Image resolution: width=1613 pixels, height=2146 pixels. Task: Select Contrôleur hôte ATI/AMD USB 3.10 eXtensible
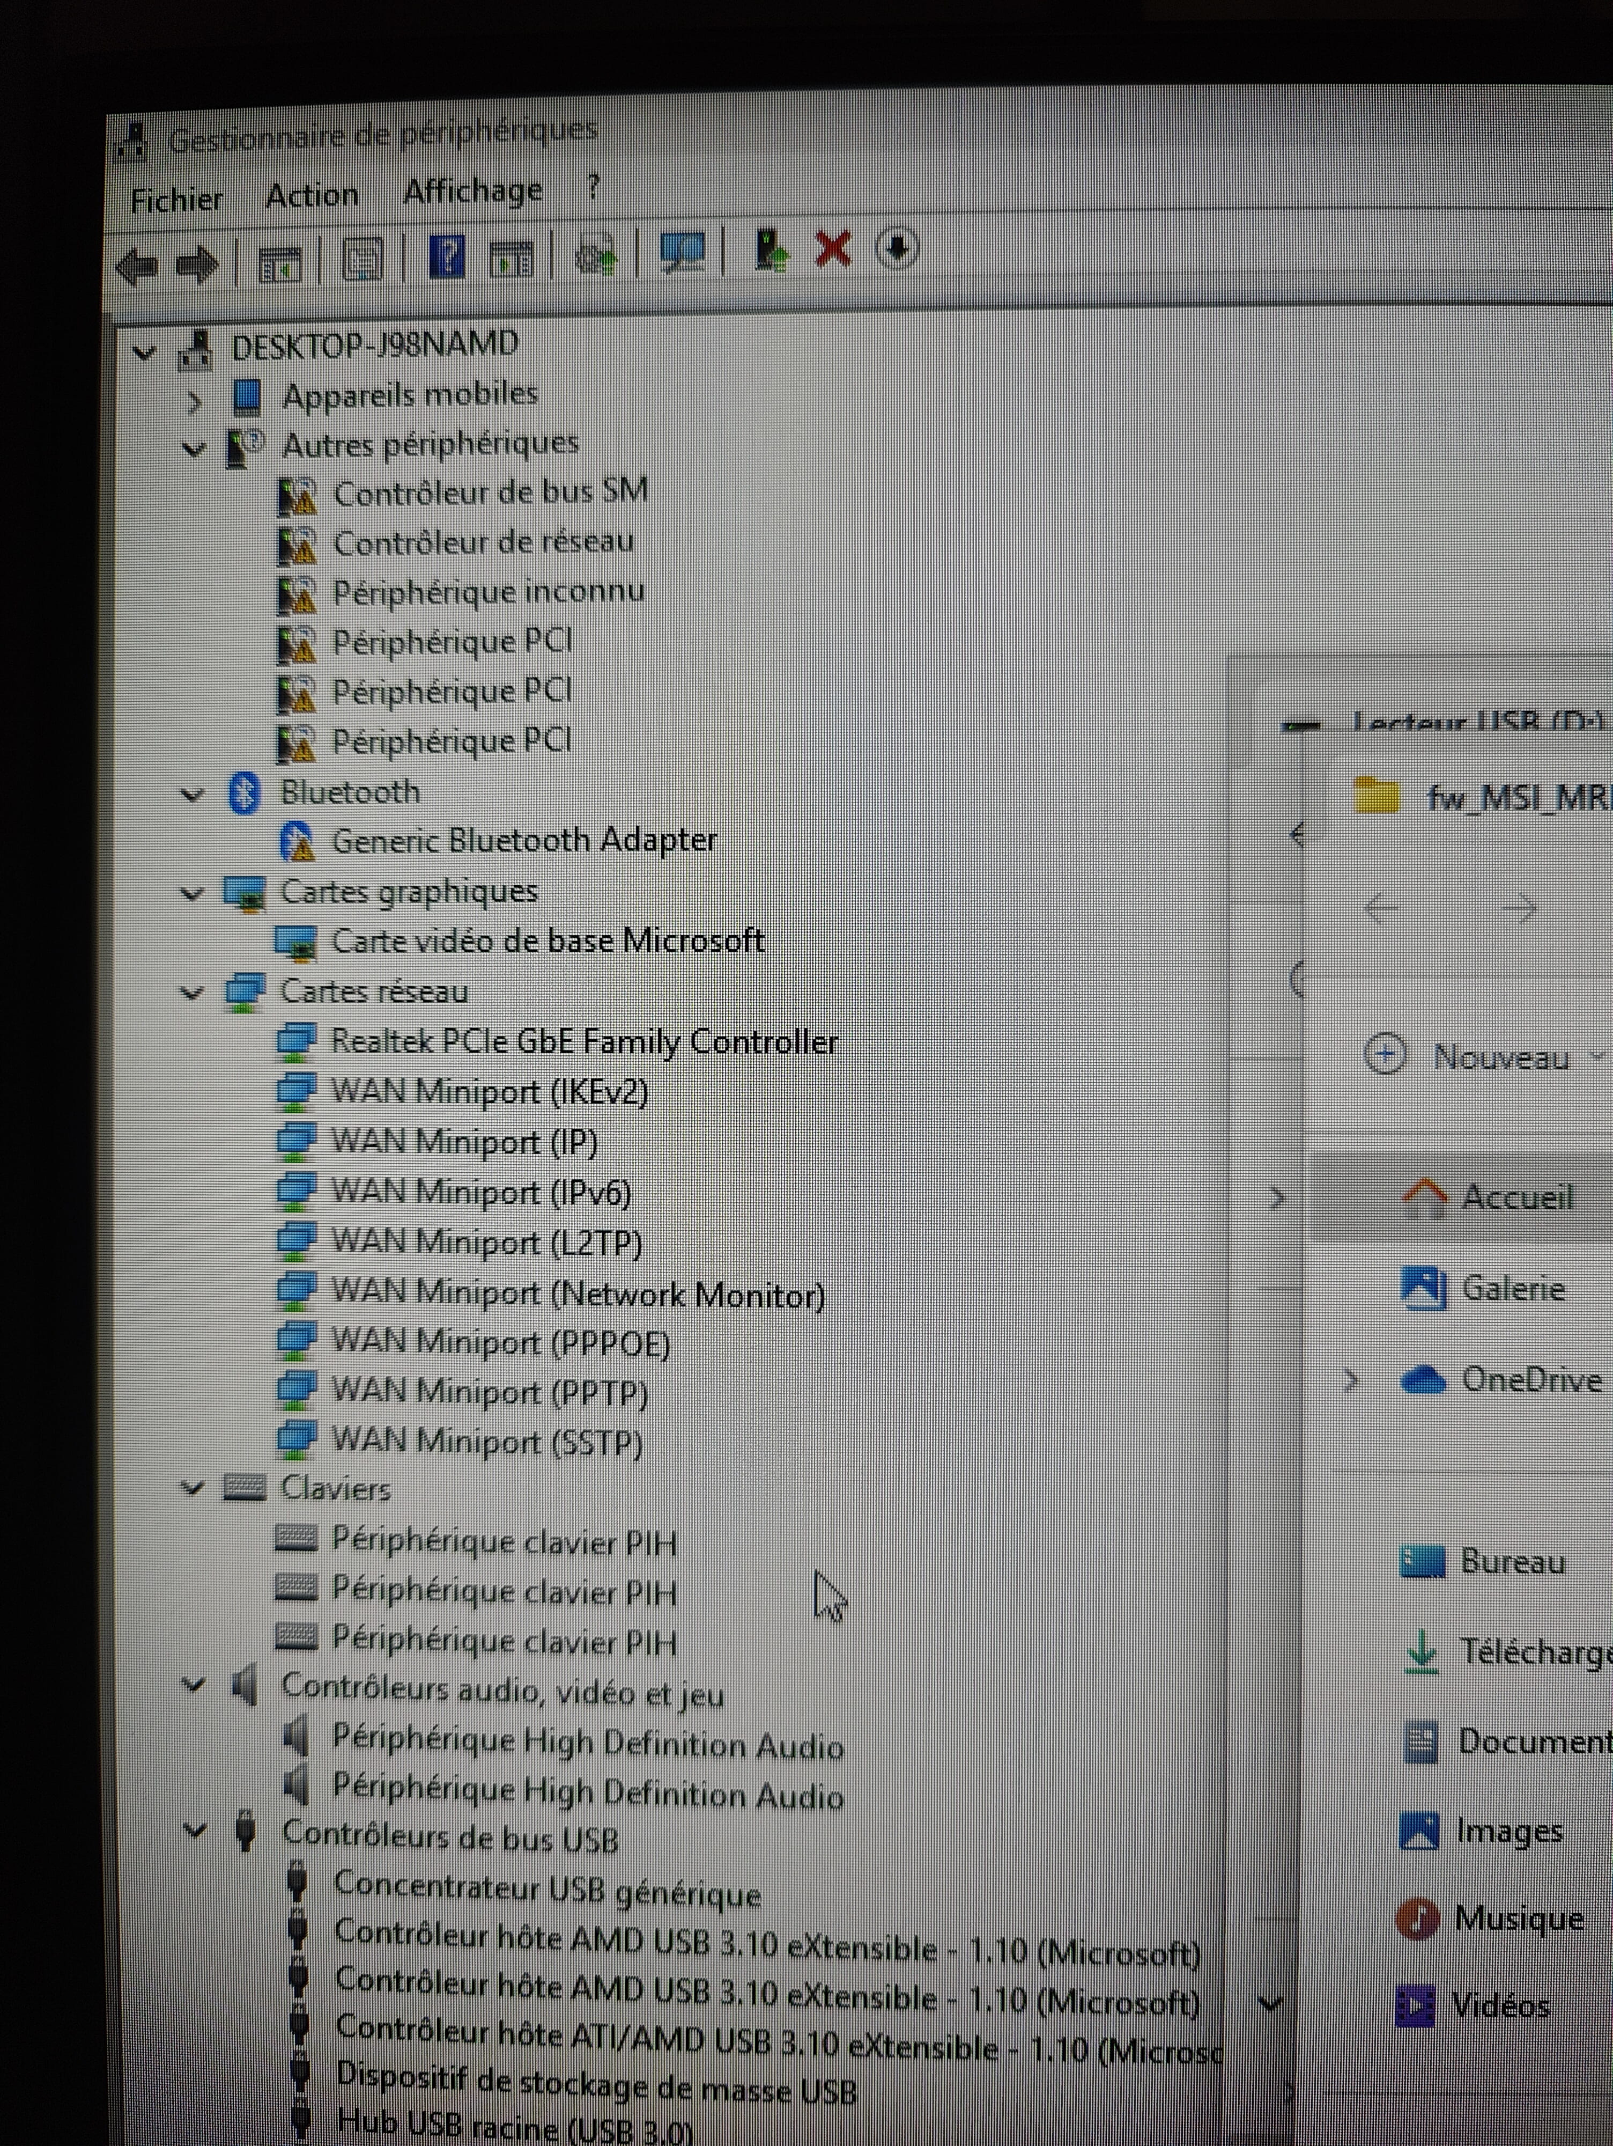point(779,2039)
